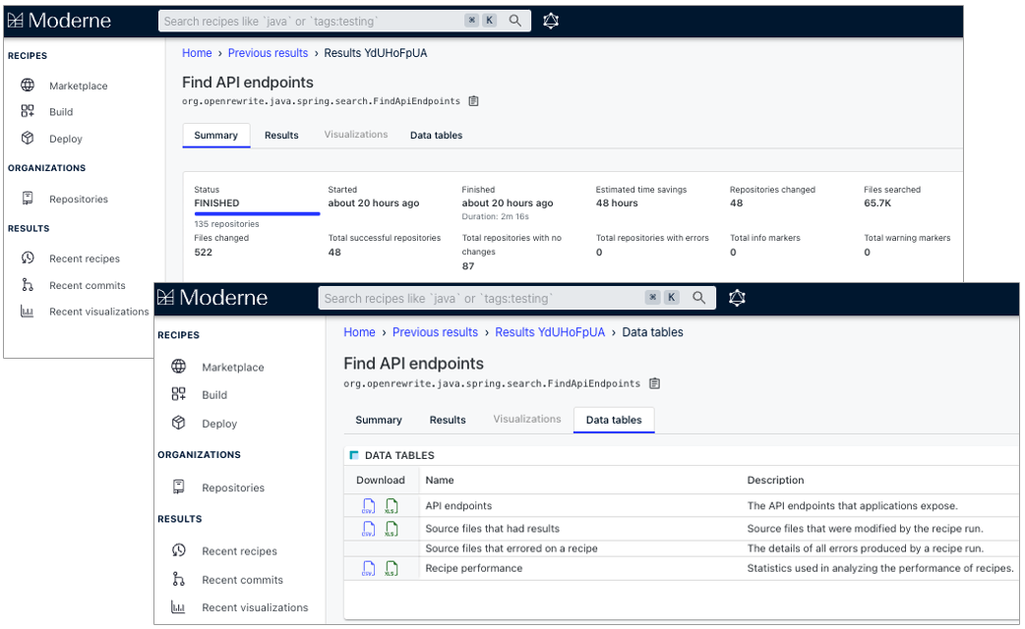This screenshot has width=1025, height=629.
Task: Open Marketplace in the front window sidebar
Action: coord(233,367)
